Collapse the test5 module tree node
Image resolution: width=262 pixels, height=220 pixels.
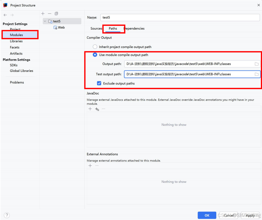[45, 21]
